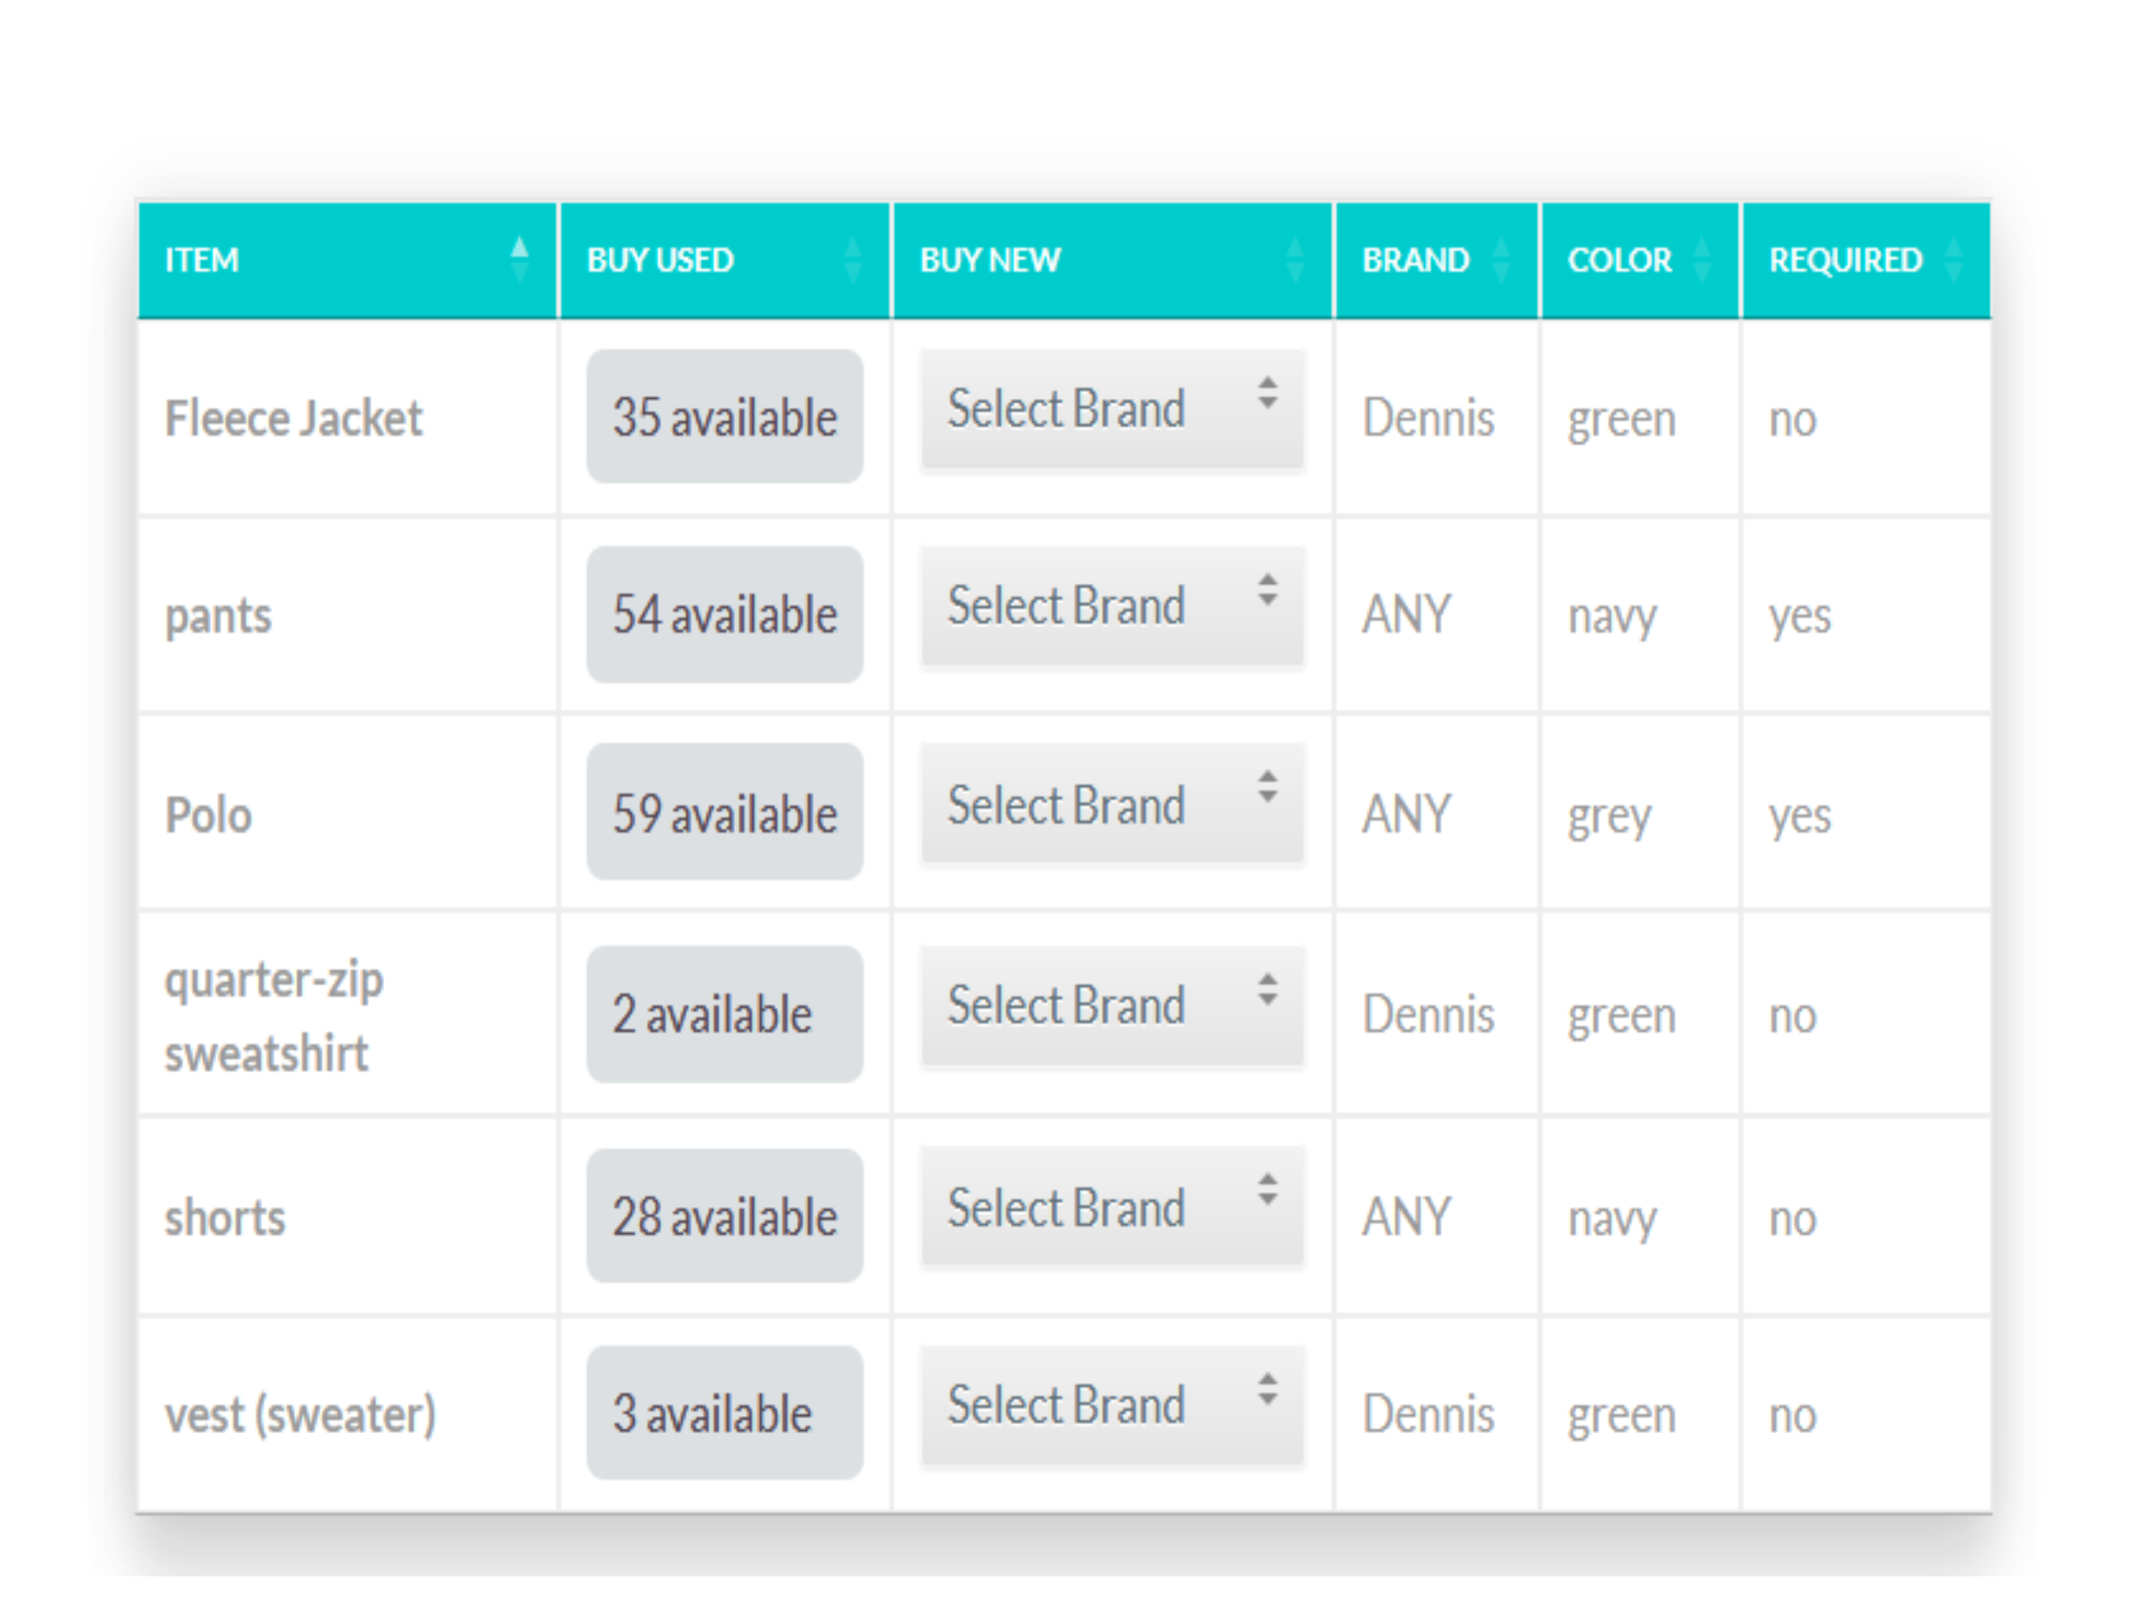The width and height of the screenshot is (2131, 1598).
Task: Click the ITEM column header label
Action: point(201,260)
